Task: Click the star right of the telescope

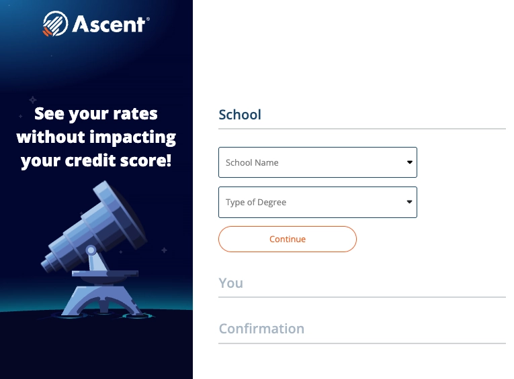Action: [163, 250]
